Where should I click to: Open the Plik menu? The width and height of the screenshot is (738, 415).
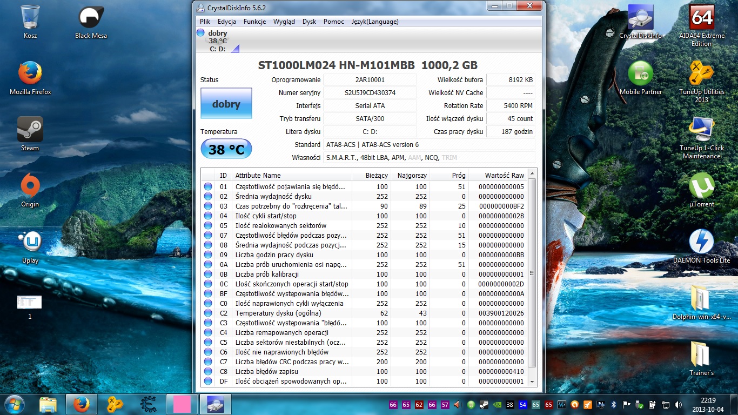(x=205, y=22)
